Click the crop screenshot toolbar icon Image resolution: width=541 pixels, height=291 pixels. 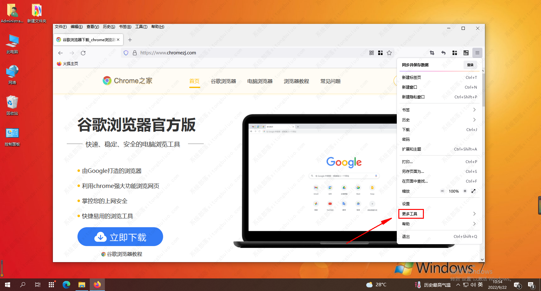coord(432,53)
